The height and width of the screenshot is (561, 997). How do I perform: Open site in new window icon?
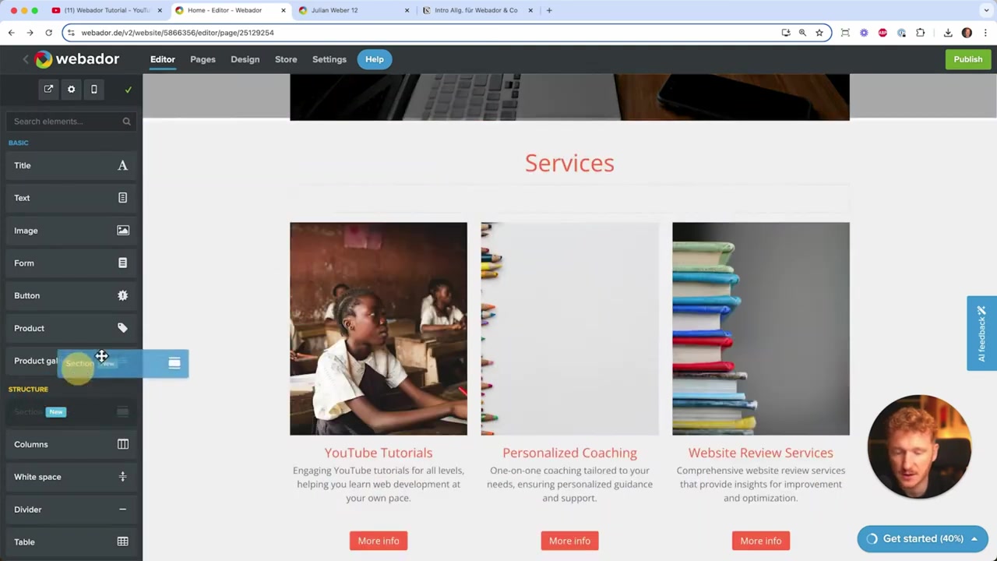point(48,90)
